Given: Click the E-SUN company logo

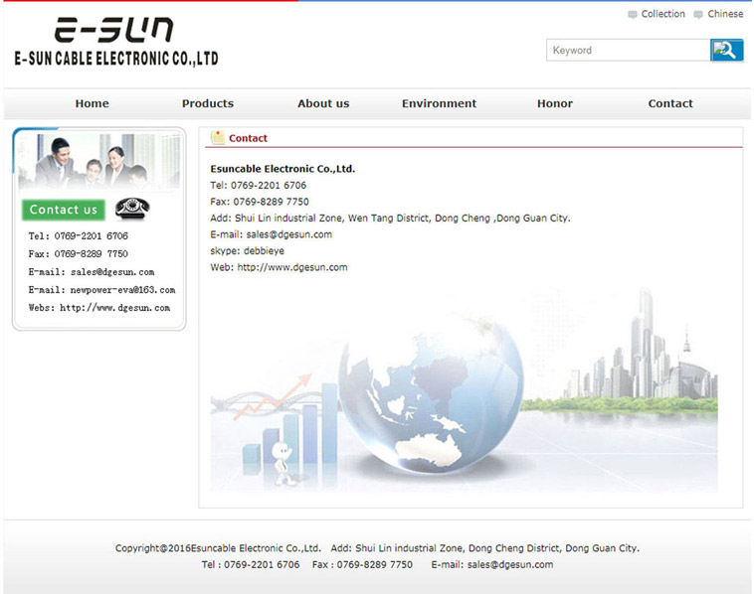Looking at the screenshot, I should pyautogui.click(x=116, y=43).
